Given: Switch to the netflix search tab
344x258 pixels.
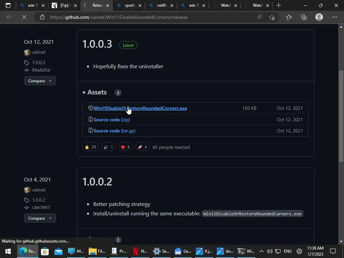Looking at the screenshot, I should (161, 5).
